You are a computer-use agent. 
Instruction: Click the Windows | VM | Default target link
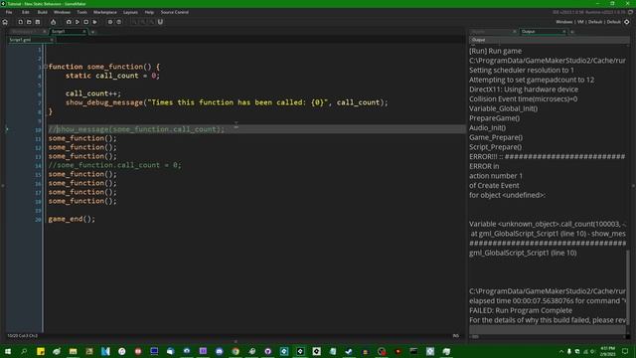click(x=588, y=22)
